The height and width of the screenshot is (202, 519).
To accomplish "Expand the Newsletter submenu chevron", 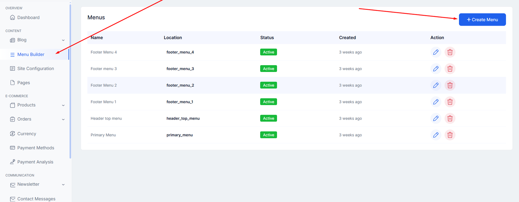I will point(63,184).
